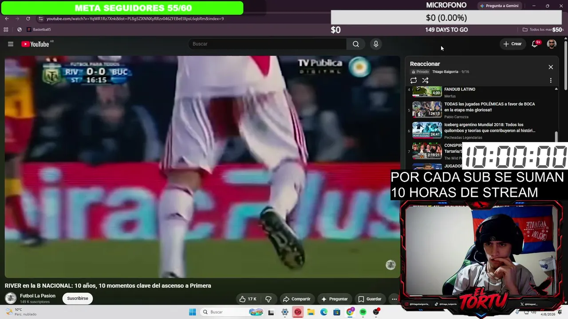Click the video title RIVER en la B NACIONAL

coord(108,286)
